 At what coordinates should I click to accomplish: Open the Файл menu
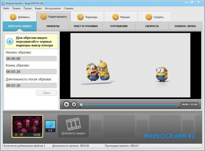point(6,8)
